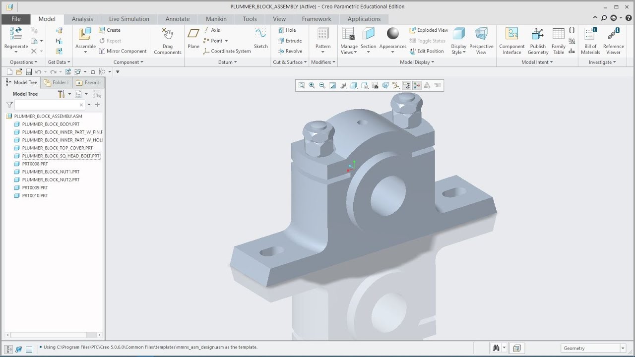The height and width of the screenshot is (357, 635).
Task: Open the Applications tab
Action: click(x=364, y=19)
